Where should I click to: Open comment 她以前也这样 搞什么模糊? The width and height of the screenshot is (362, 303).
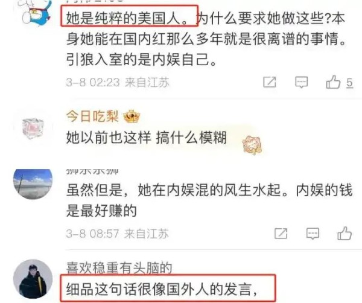147,138
